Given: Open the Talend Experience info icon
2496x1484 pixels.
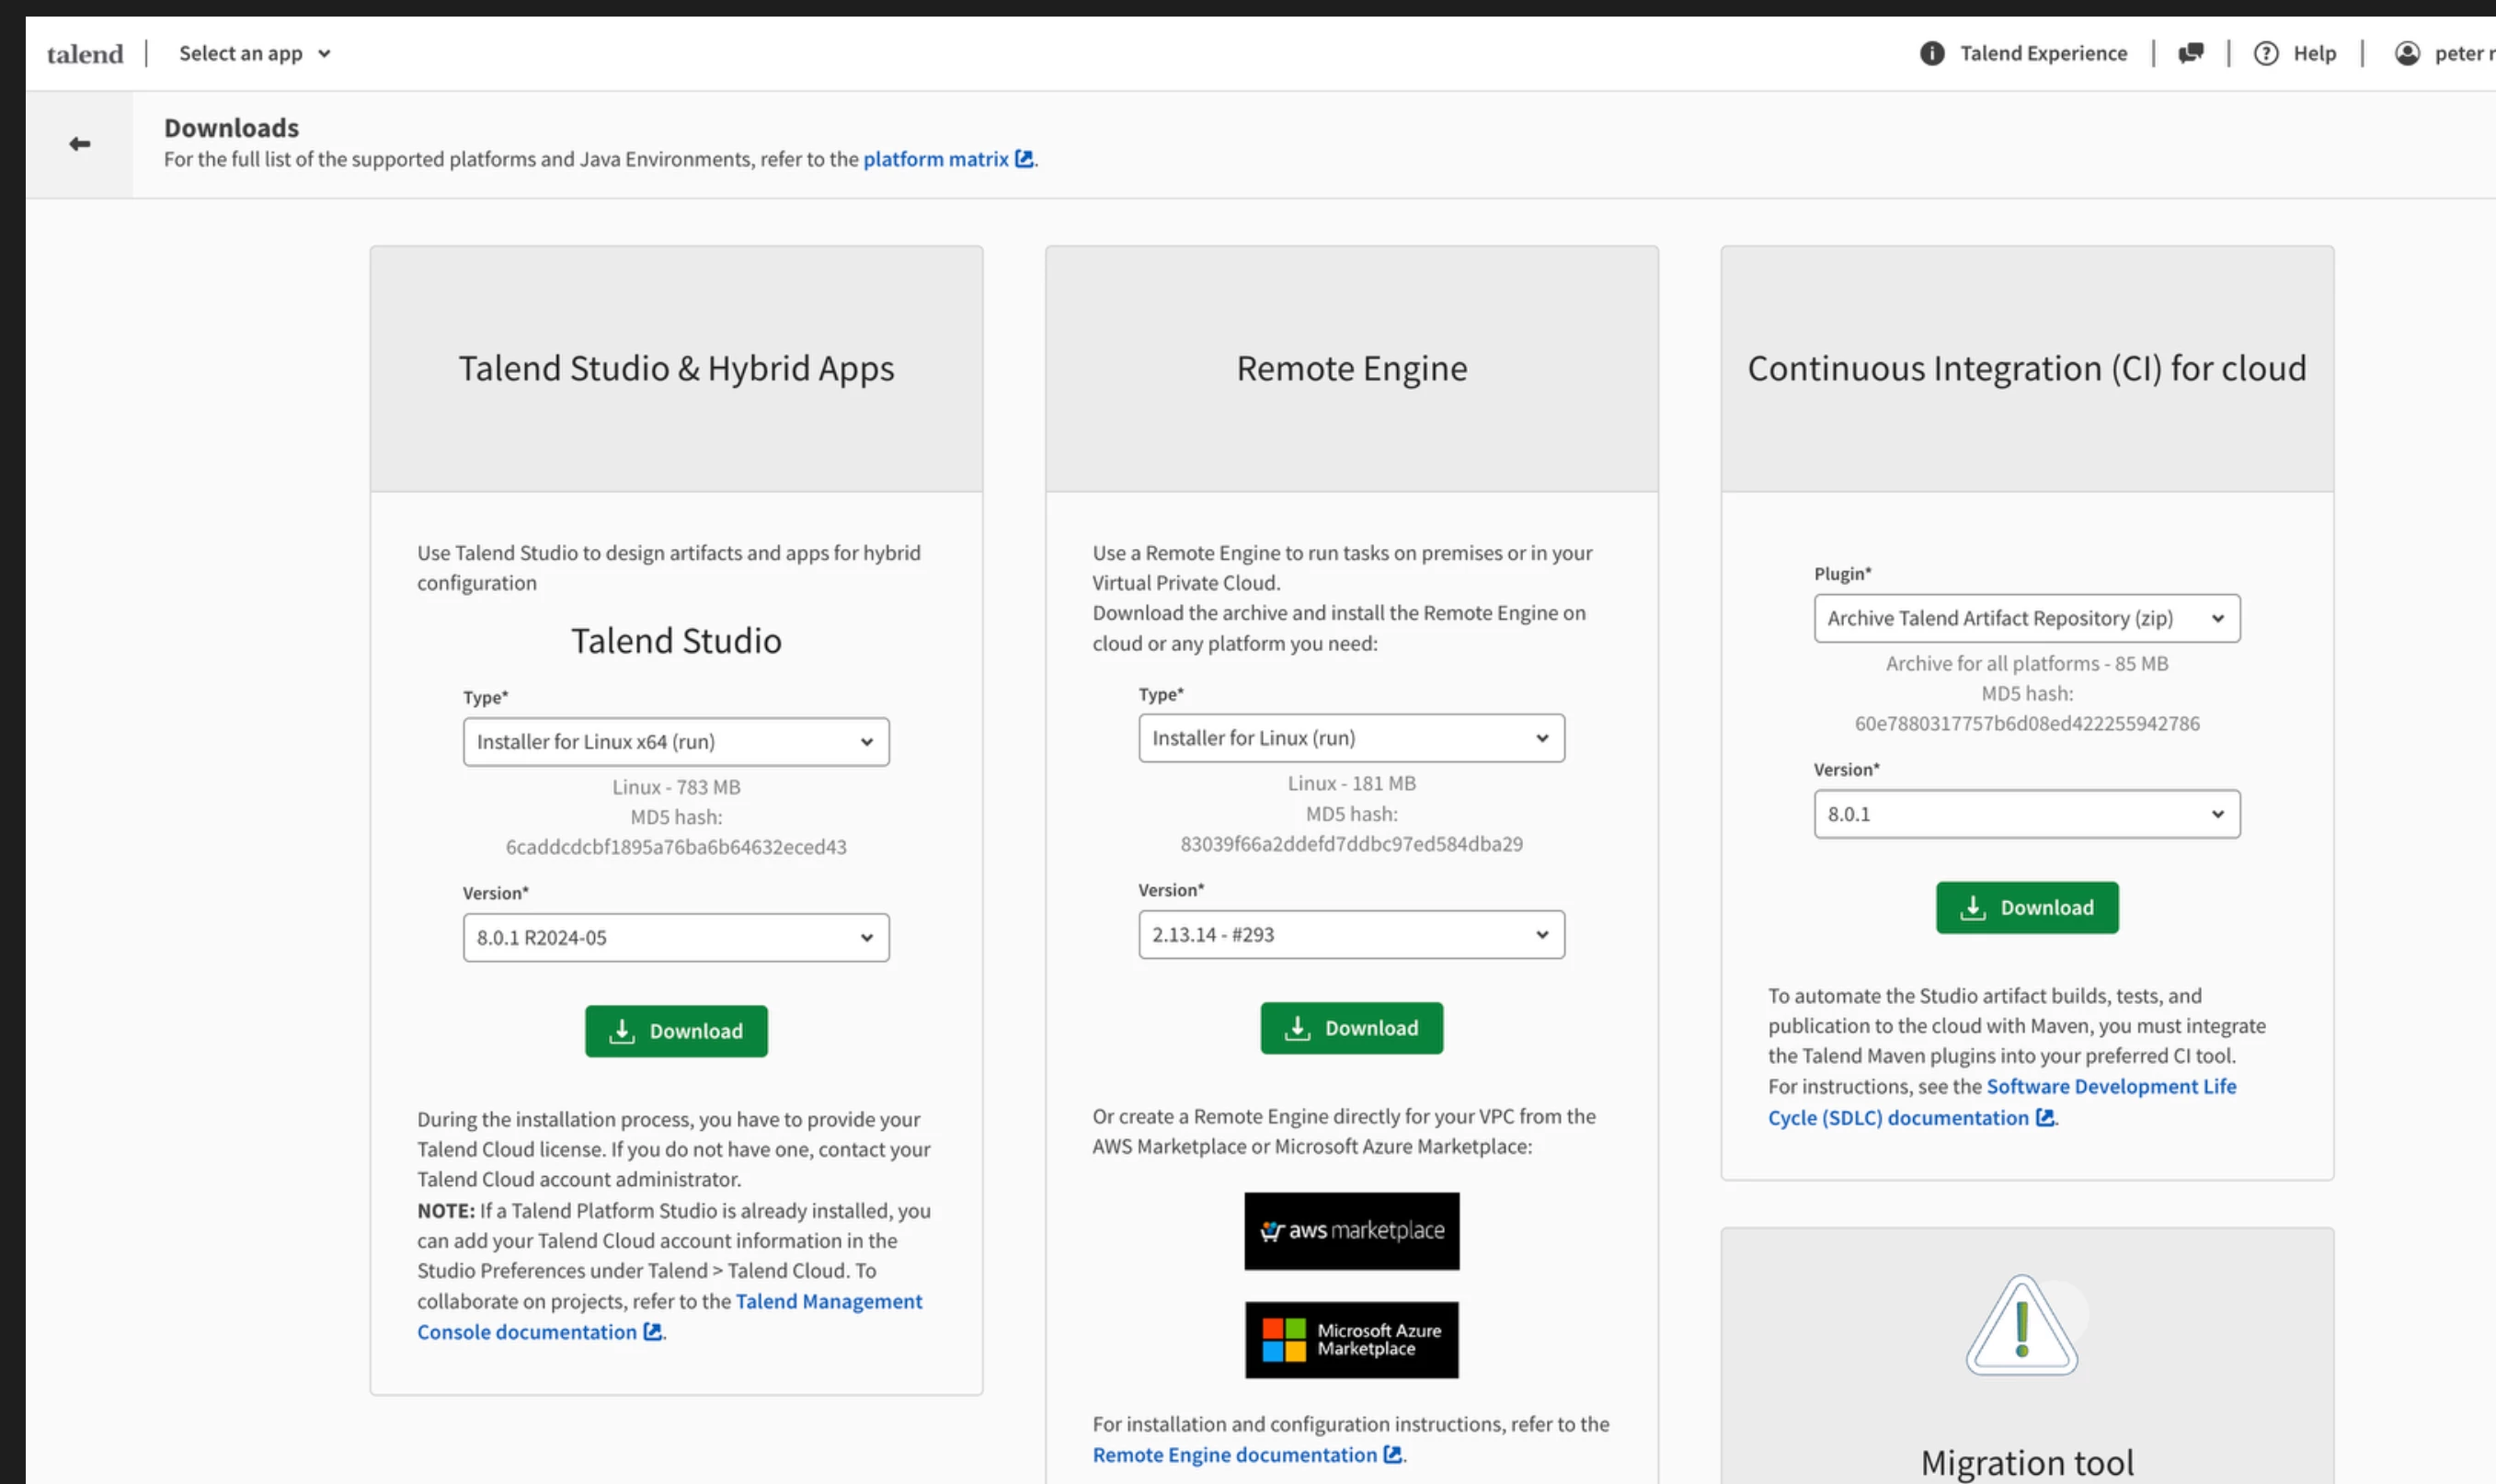Looking at the screenshot, I should click(x=1932, y=53).
